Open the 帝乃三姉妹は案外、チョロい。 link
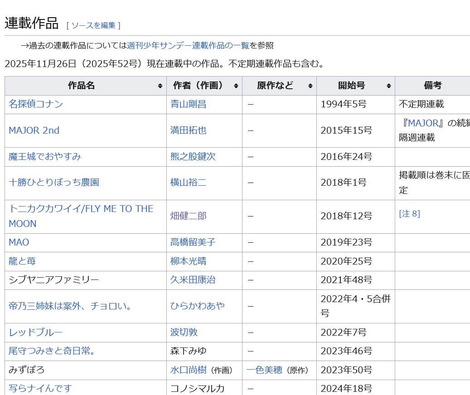The height and width of the screenshot is (395, 470). [x=70, y=306]
